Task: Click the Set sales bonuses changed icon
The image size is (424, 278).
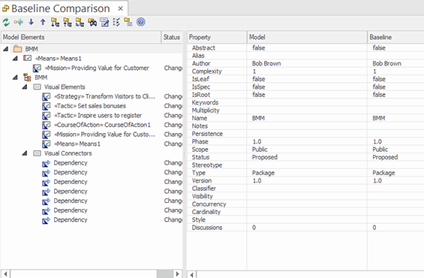Action: pyautogui.click(x=47, y=106)
